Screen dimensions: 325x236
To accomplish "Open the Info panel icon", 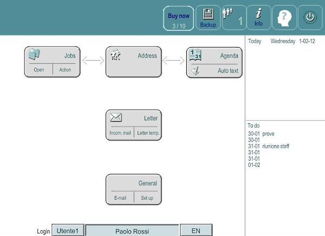I will click(x=258, y=17).
